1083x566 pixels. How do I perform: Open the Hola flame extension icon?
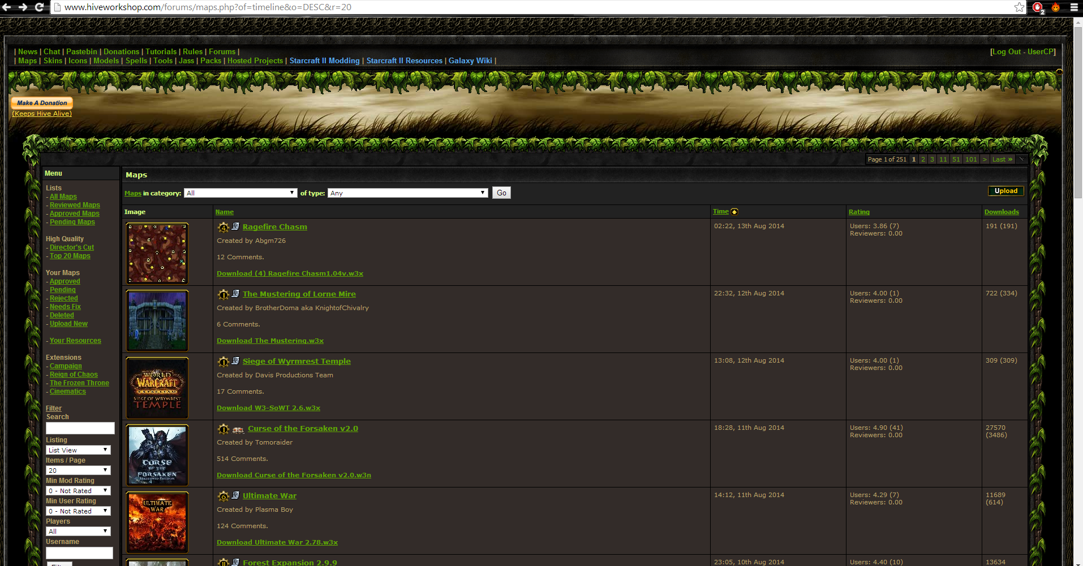pyautogui.click(x=1056, y=7)
